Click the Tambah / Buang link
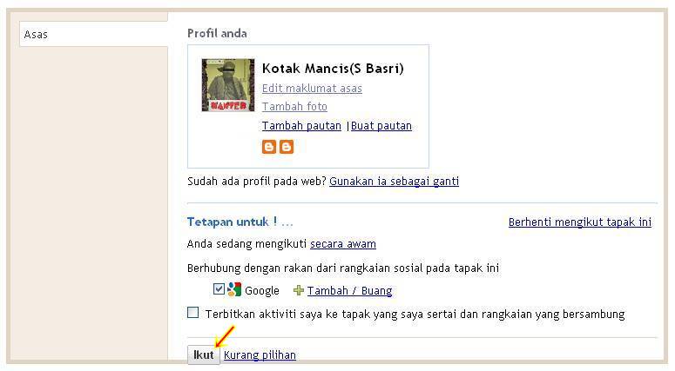This screenshot has width=675, height=371. coord(349,291)
